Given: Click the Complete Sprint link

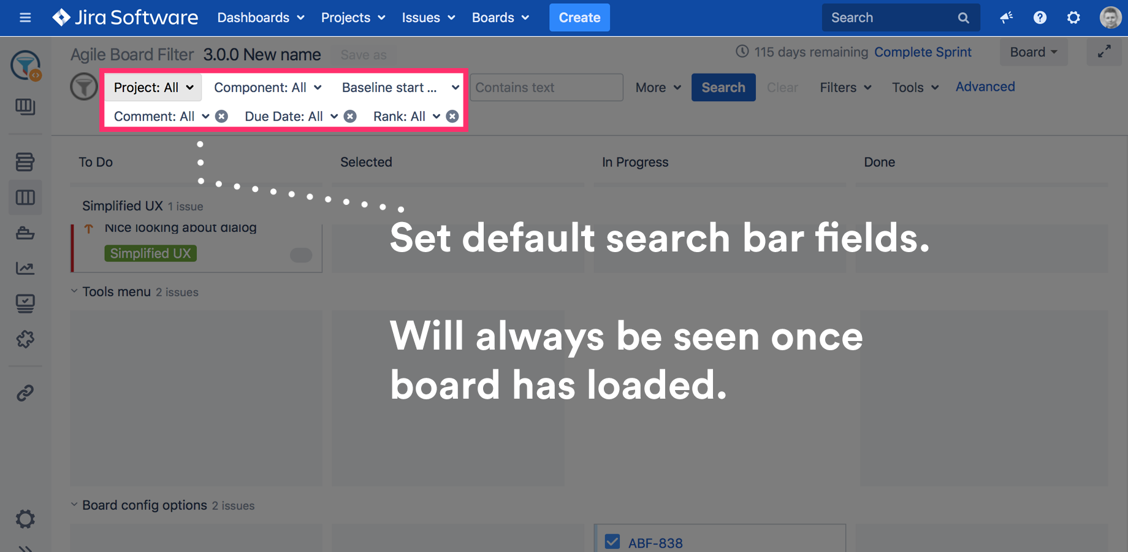Looking at the screenshot, I should [x=923, y=52].
